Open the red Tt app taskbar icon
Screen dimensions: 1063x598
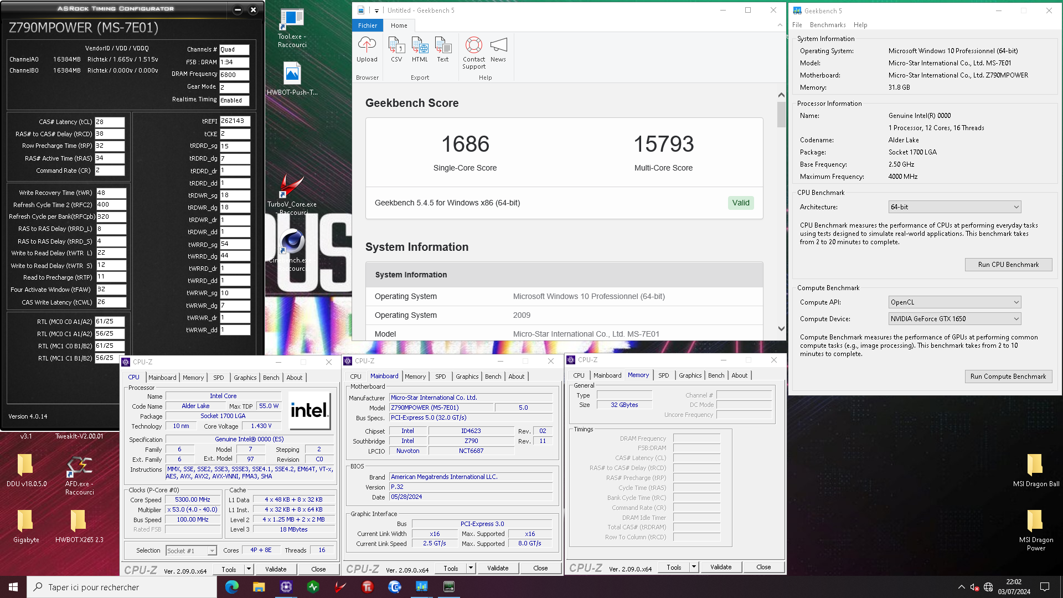click(368, 586)
